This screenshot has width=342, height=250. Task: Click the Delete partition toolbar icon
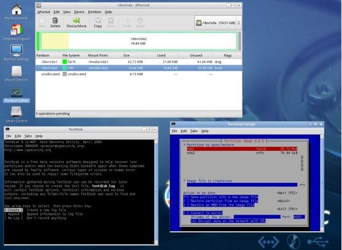(x=55, y=22)
